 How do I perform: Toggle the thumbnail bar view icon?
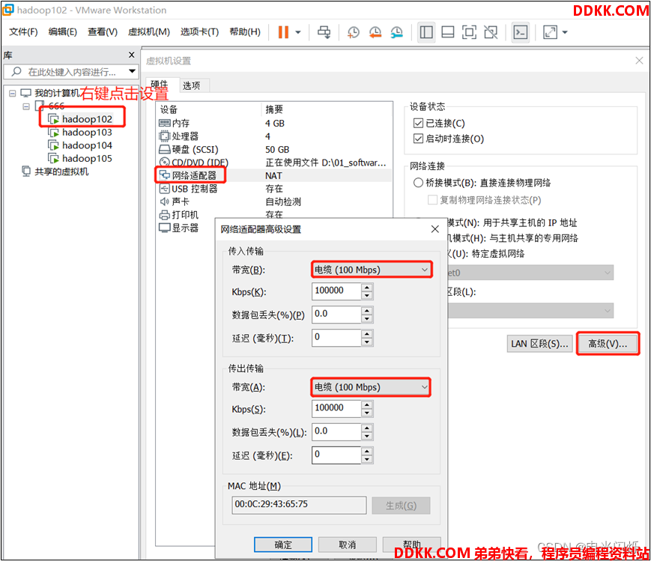pyautogui.click(x=447, y=32)
